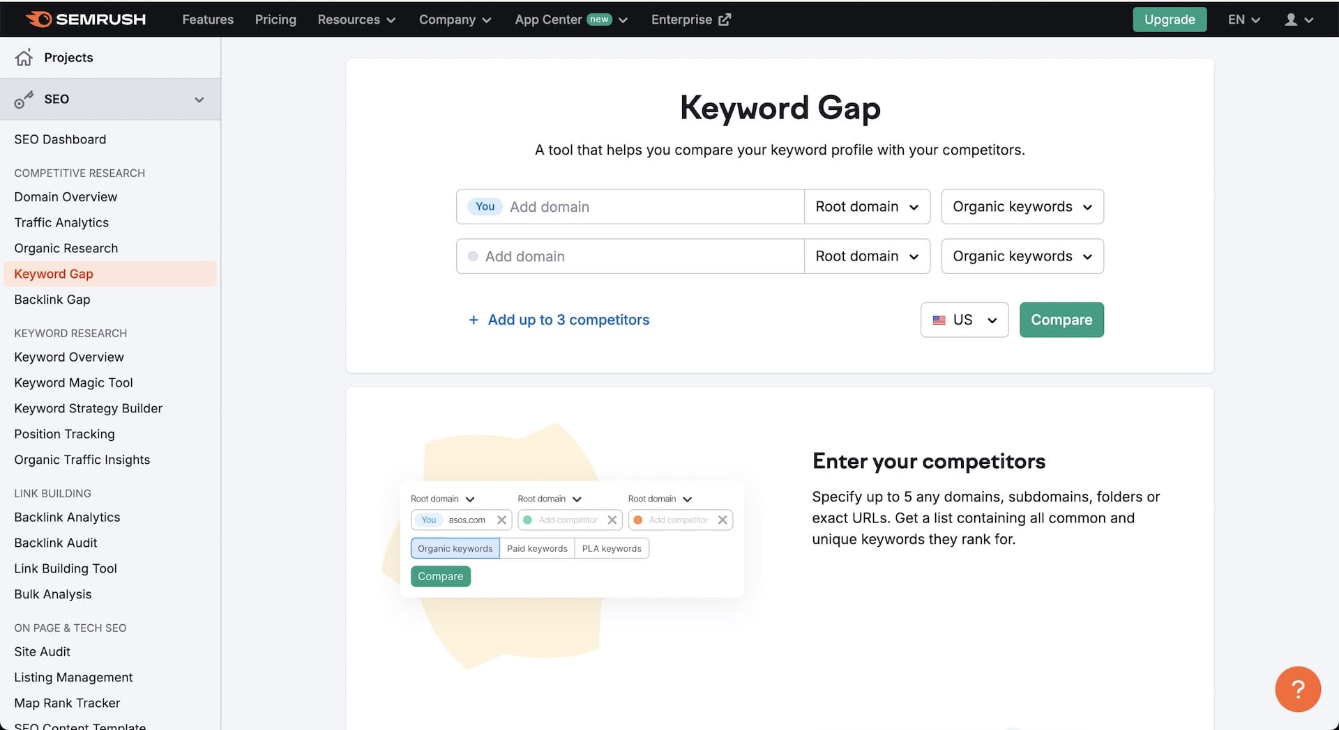Click the green Upgrade button
This screenshot has width=1339, height=730.
click(1170, 20)
